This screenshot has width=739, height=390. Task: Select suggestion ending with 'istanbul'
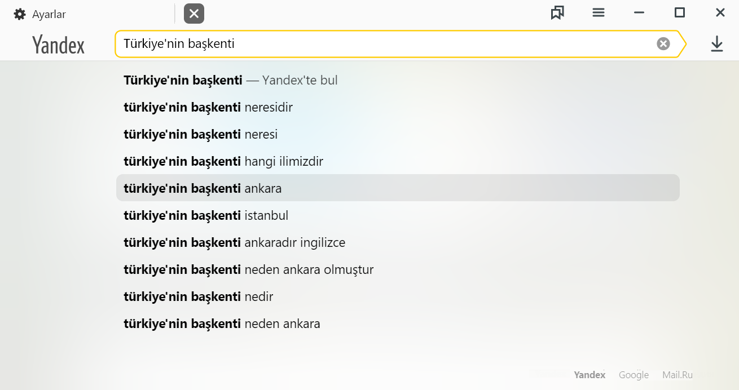tap(398, 215)
